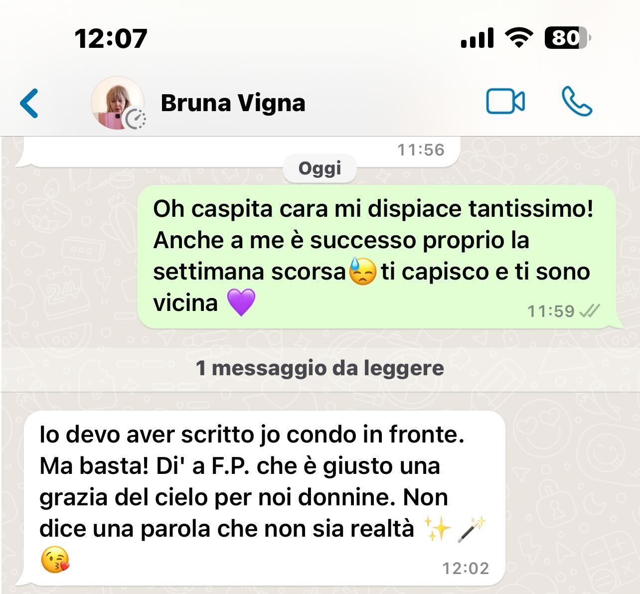Select the green sent message bubble

click(380, 257)
